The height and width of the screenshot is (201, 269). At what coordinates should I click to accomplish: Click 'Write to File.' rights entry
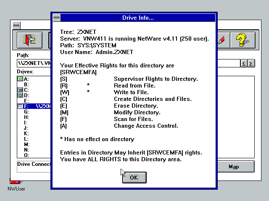131,92
